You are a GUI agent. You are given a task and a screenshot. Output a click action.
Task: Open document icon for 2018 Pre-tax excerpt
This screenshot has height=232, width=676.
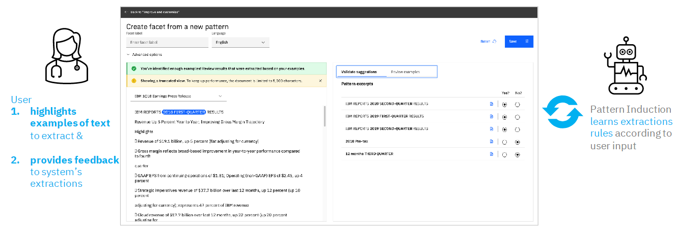[x=491, y=142]
